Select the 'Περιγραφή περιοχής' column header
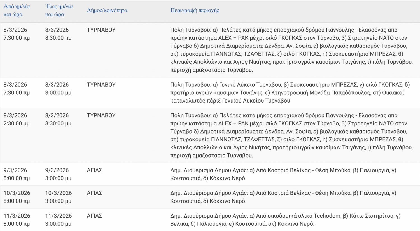This screenshot has width=420, height=231. coord(195,11)
